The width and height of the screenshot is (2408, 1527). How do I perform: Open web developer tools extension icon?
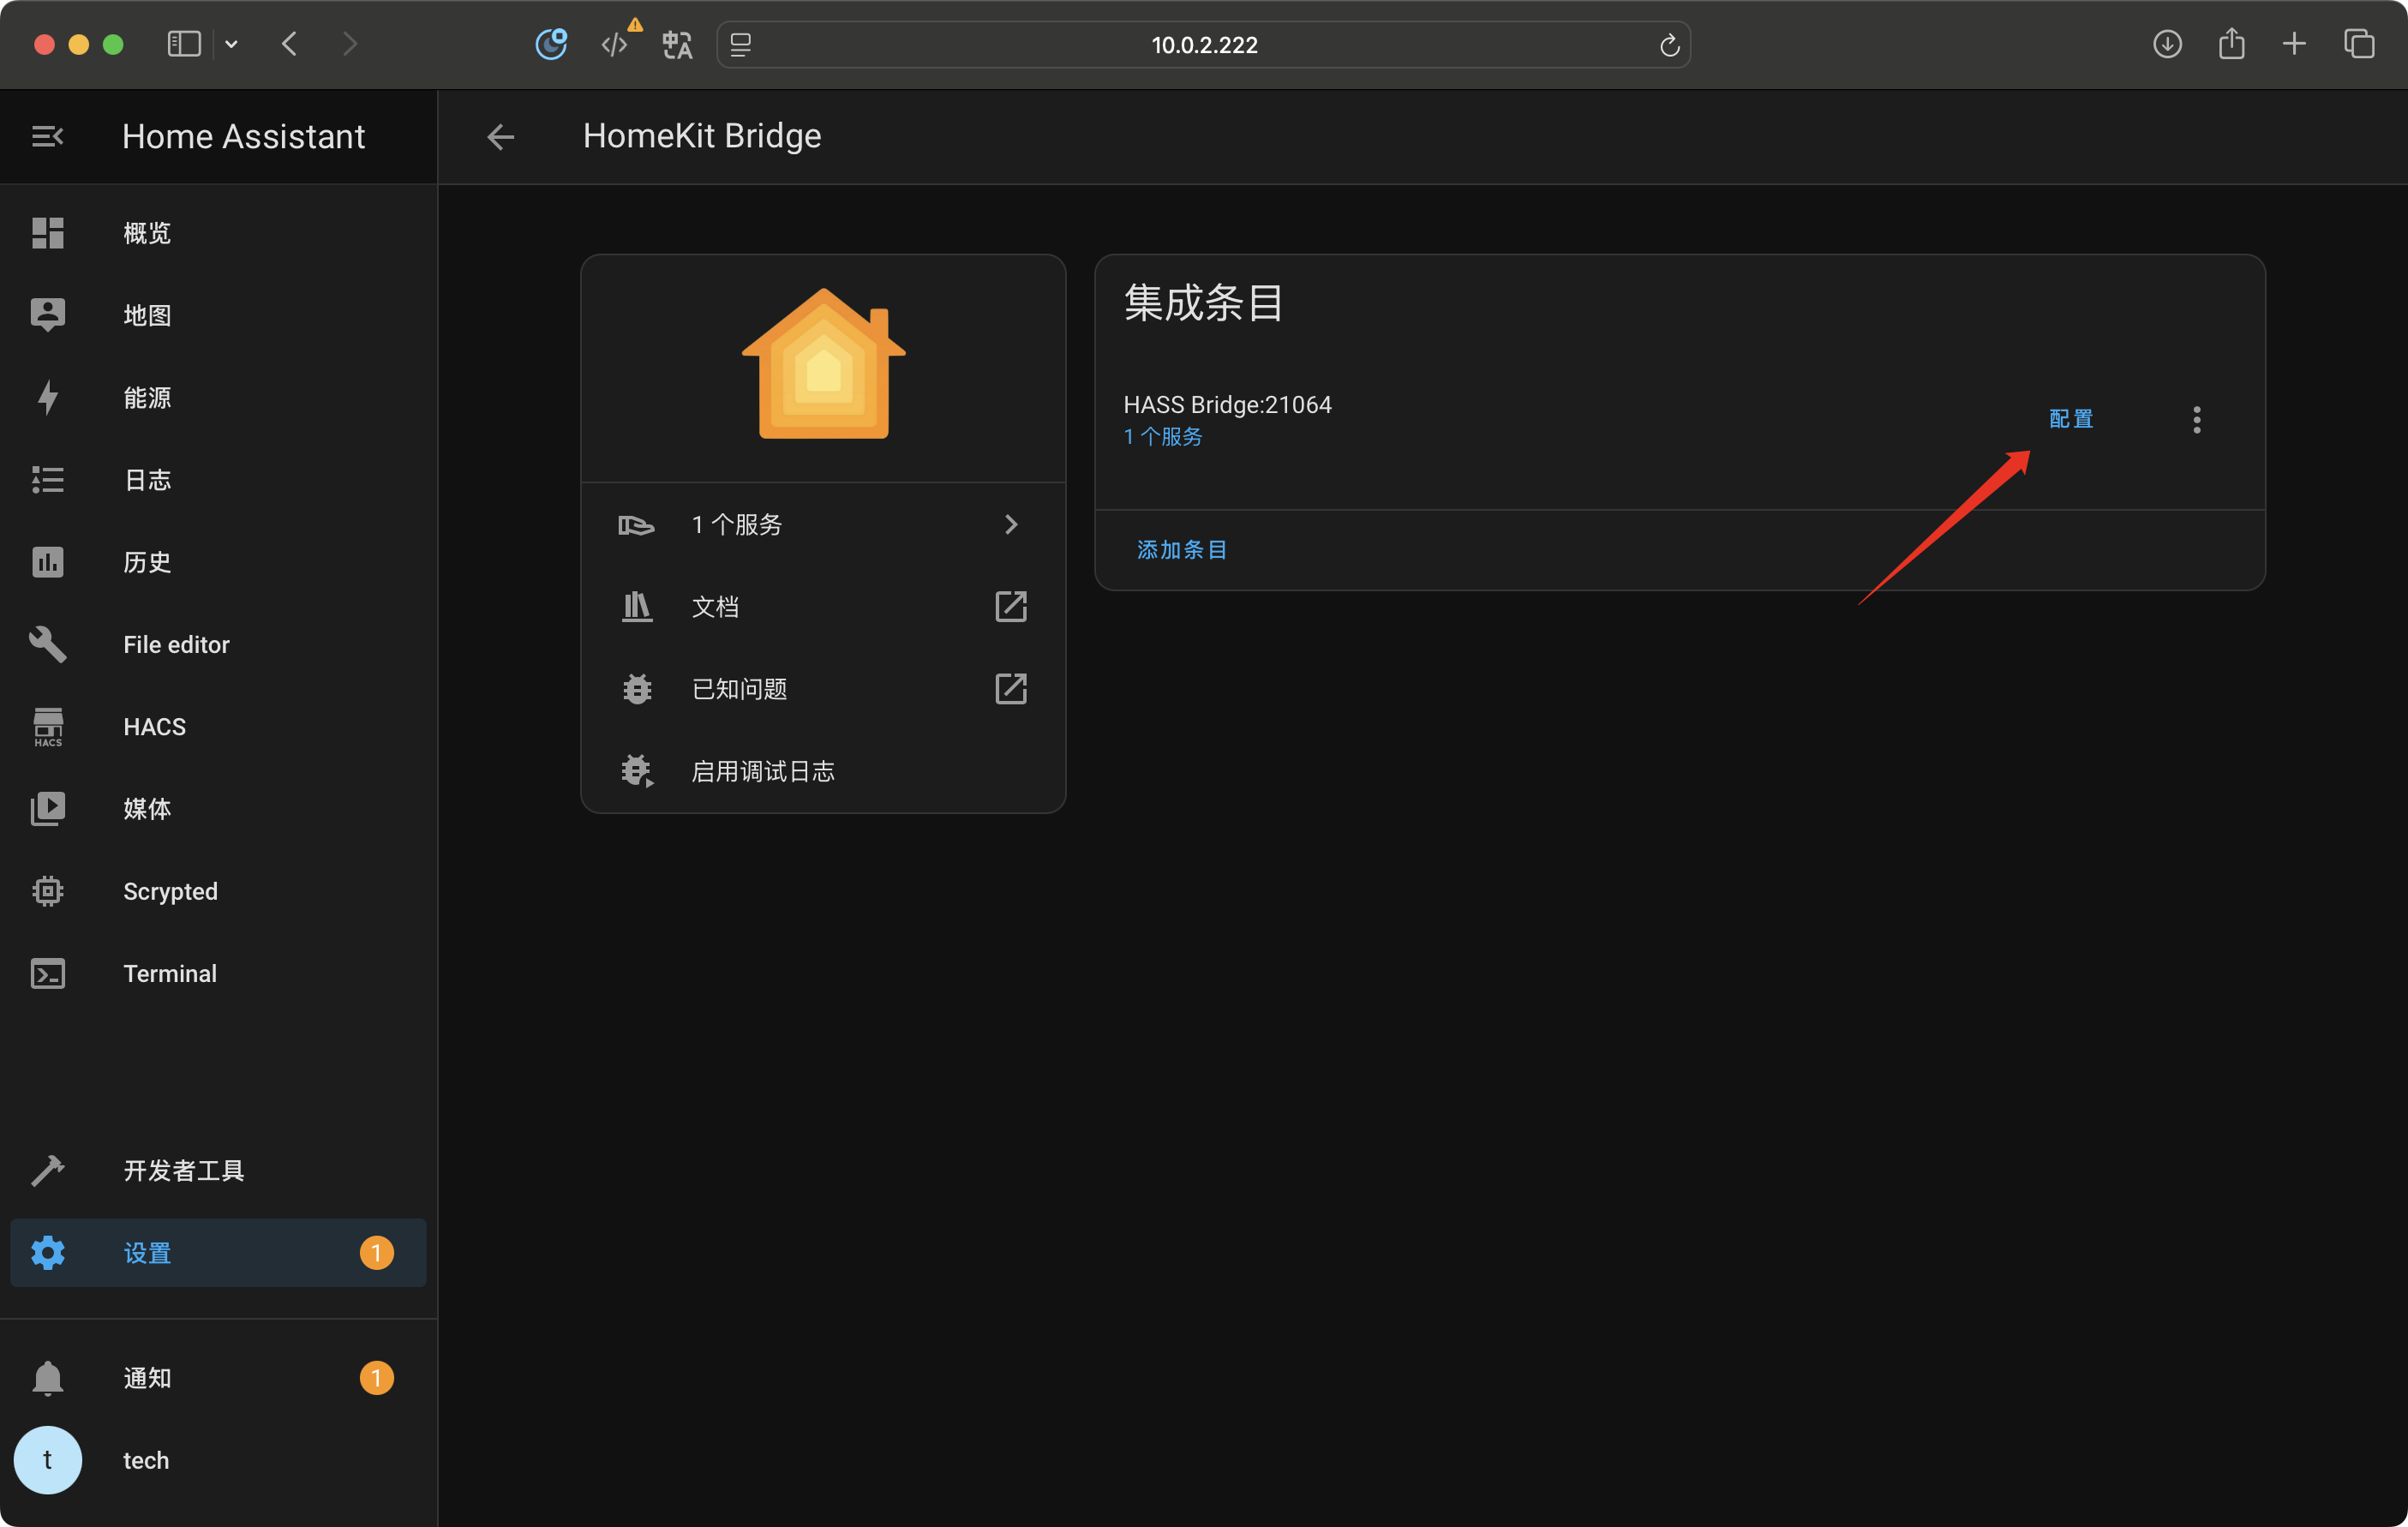point(616,44)
